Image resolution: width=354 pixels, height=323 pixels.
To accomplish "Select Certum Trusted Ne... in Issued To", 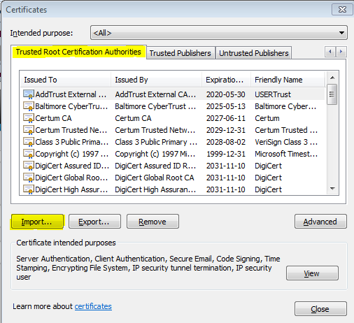I will click(x=71, y=130).
